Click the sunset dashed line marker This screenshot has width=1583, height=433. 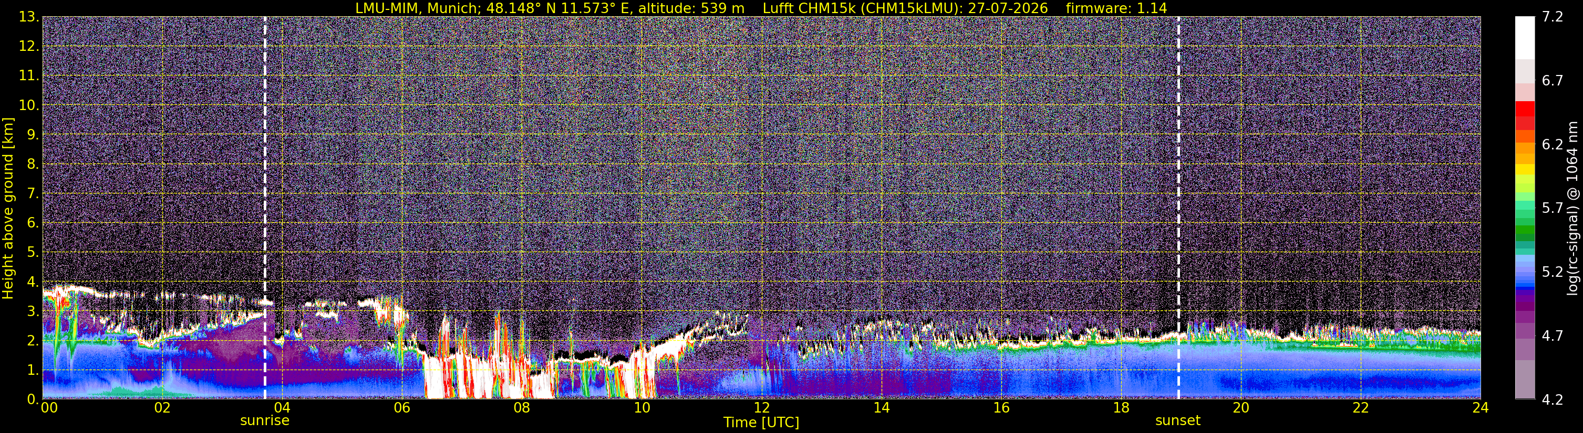1178,207
